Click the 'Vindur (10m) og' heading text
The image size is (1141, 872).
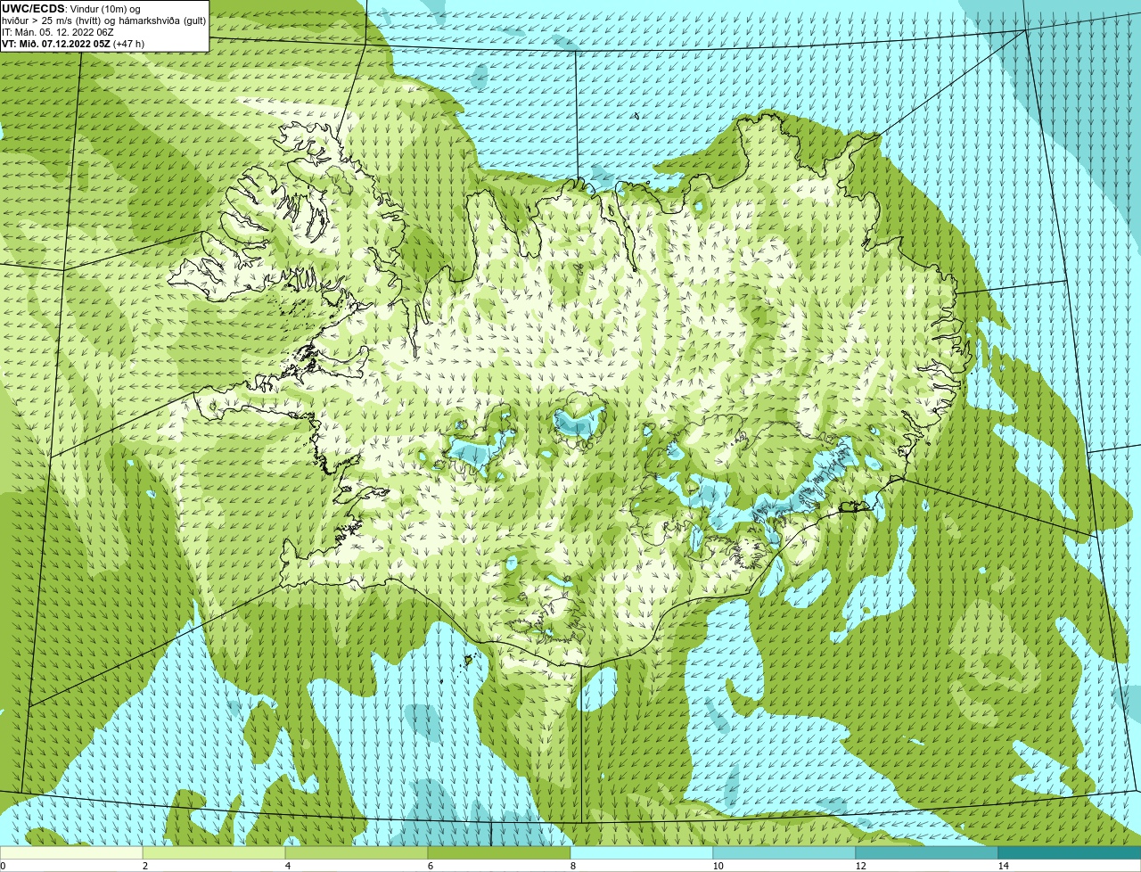(104, 9)
